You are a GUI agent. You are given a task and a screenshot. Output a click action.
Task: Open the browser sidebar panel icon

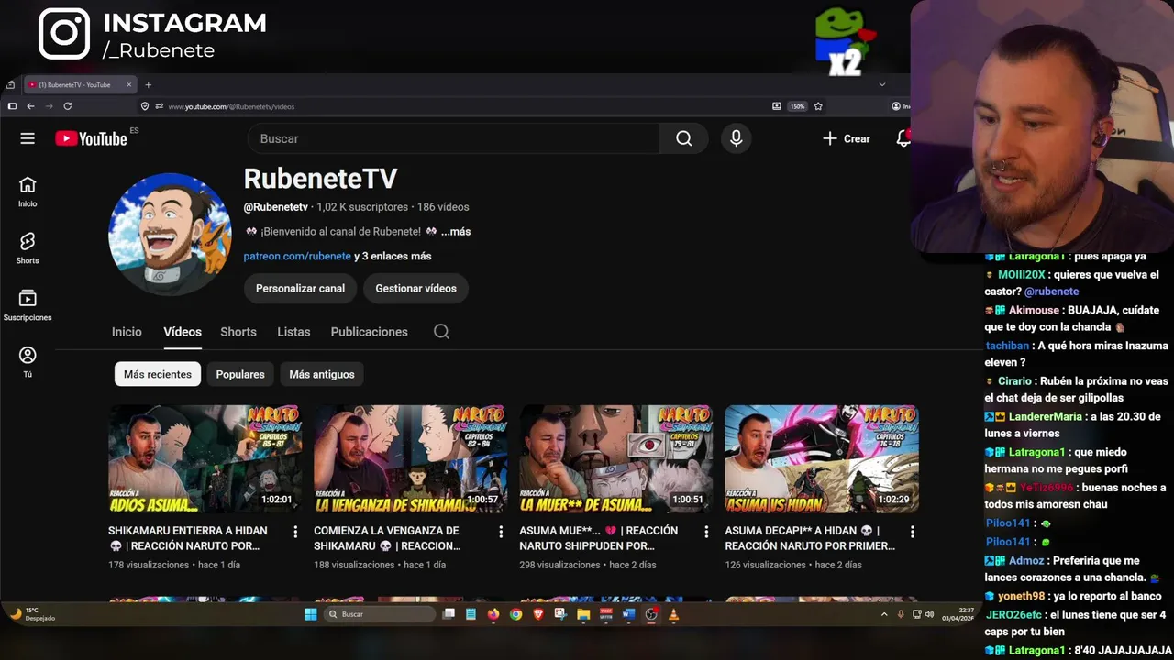coord(12,106)
